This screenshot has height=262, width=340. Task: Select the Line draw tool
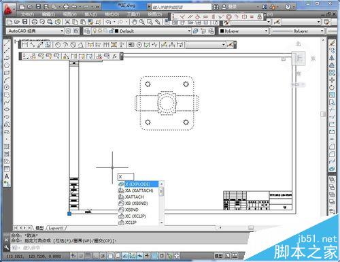[x=7, y=43]
